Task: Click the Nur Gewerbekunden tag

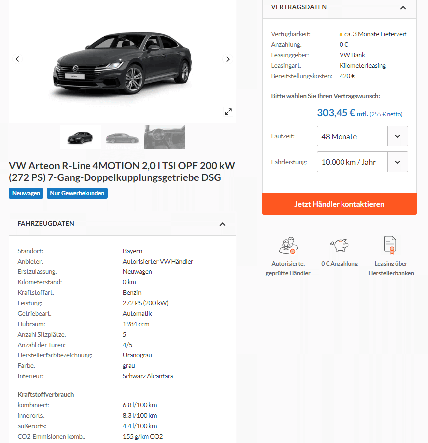Action: (x=77, y=193)
